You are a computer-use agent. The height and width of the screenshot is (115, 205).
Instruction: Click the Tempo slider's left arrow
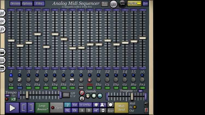(x=19, y=95)
